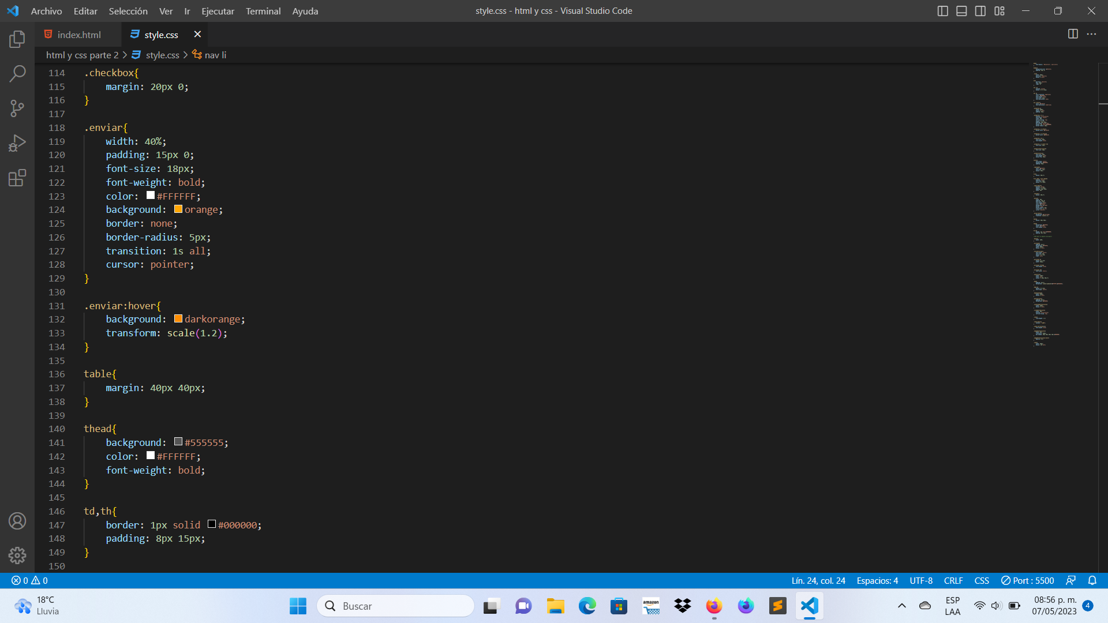The image size is (1108, 623).
Task: Toggle the bottom panel layout icon
Action: tap(961, 11)
